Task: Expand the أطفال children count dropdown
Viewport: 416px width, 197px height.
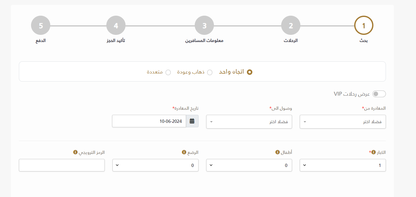Action: (249, 165)
